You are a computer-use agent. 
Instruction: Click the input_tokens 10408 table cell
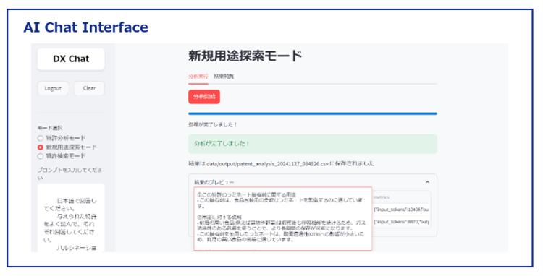401,210
